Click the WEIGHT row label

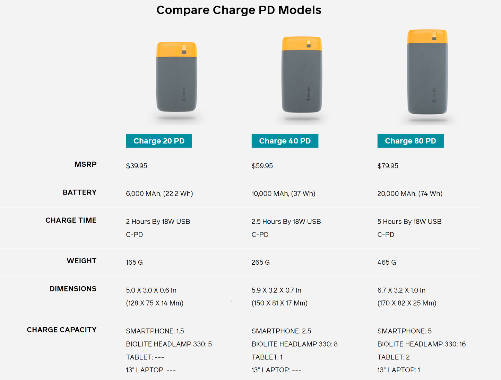(x=81, y=261)
